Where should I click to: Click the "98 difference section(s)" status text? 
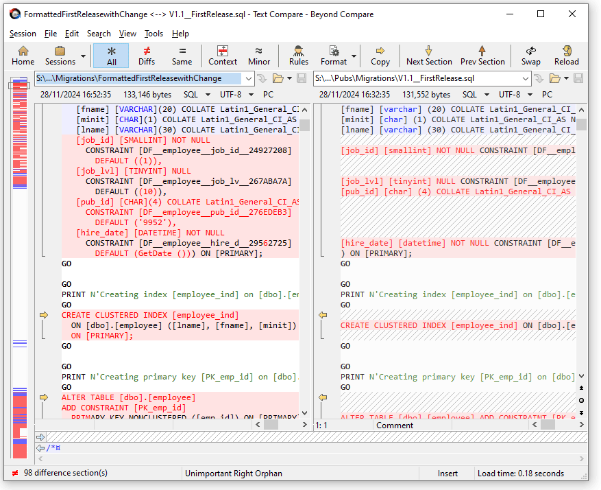point(66,473)
